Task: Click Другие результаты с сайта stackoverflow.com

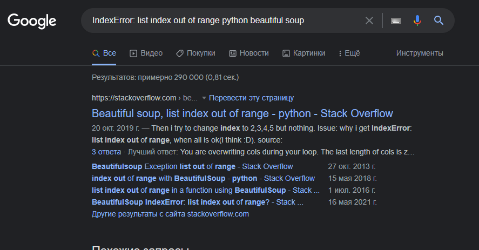Action: tap(170, 214)
